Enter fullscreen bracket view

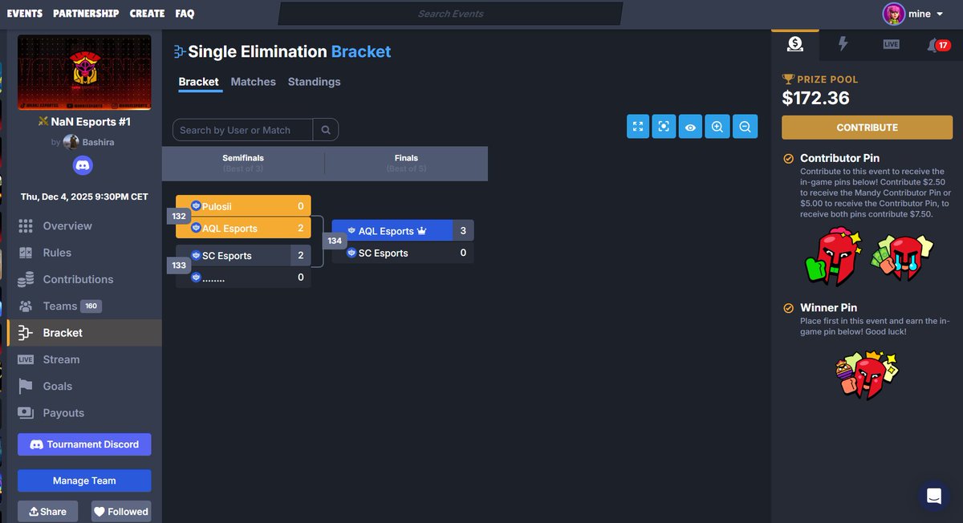pyautogui.click(x=637, y=127)
